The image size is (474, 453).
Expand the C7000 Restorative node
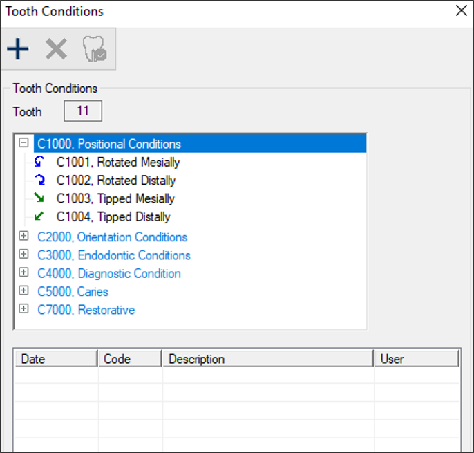(x=23, y=309)
